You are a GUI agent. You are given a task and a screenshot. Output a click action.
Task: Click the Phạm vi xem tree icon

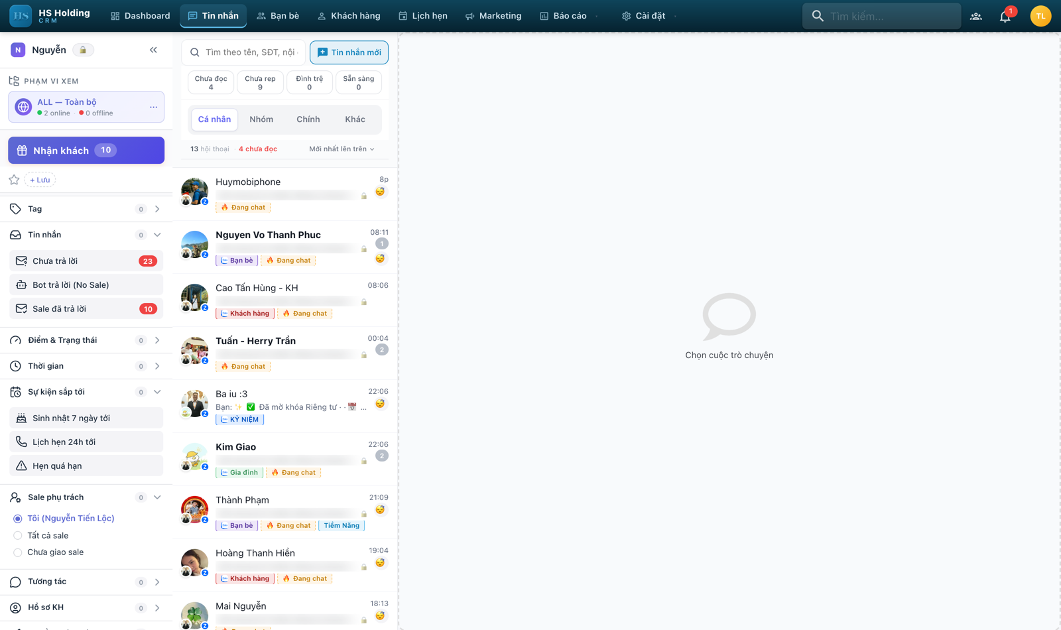(x=14, y=81)
